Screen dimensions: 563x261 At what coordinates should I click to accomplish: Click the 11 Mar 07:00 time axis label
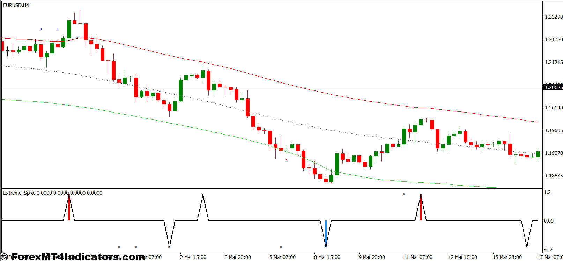coord(418,257)
